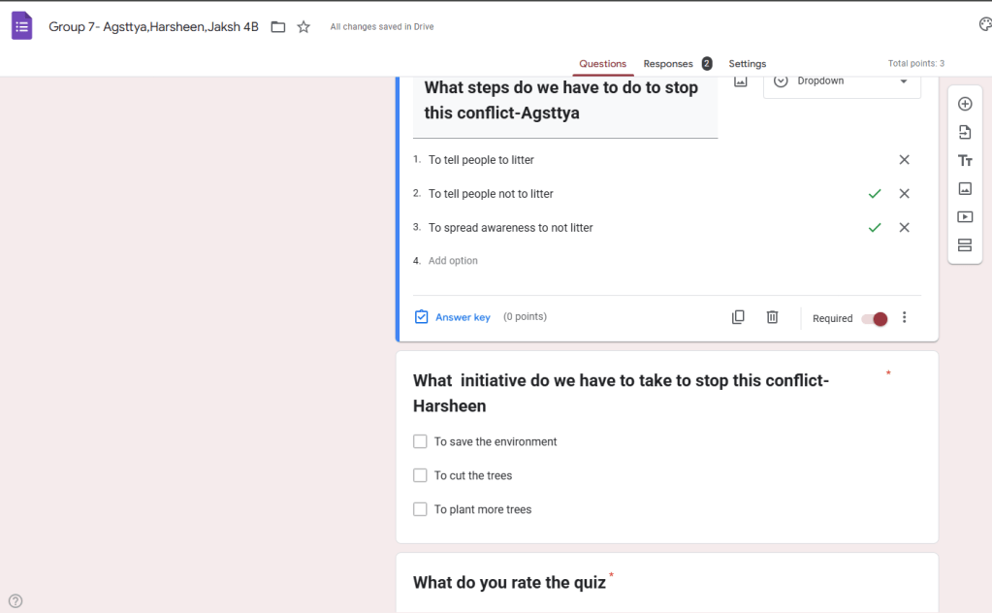992x613 pixels.
Task: Open the question type Dropdown selector
Action: (842, 81)
